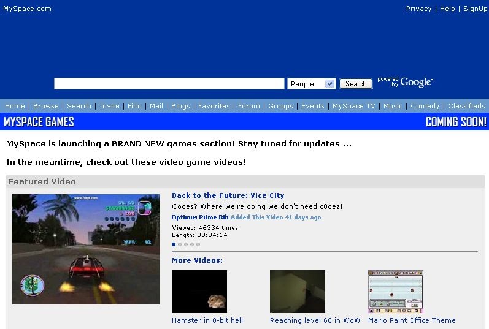Click inside the search text field

click(x=169, y=83)
